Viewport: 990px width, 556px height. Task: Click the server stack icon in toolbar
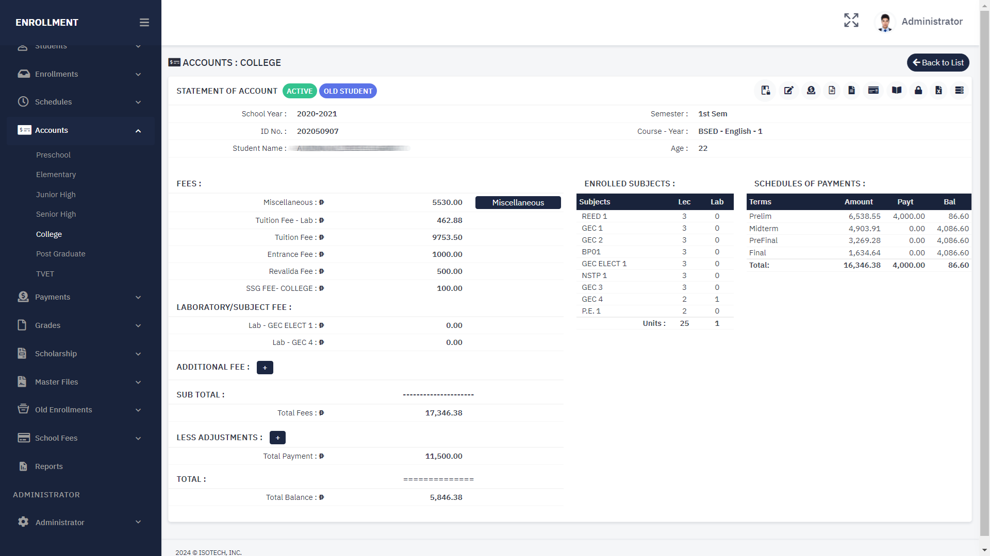click(x=959, y=91)
